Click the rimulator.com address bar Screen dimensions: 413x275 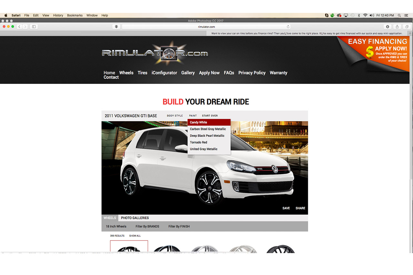click(206, 27)
